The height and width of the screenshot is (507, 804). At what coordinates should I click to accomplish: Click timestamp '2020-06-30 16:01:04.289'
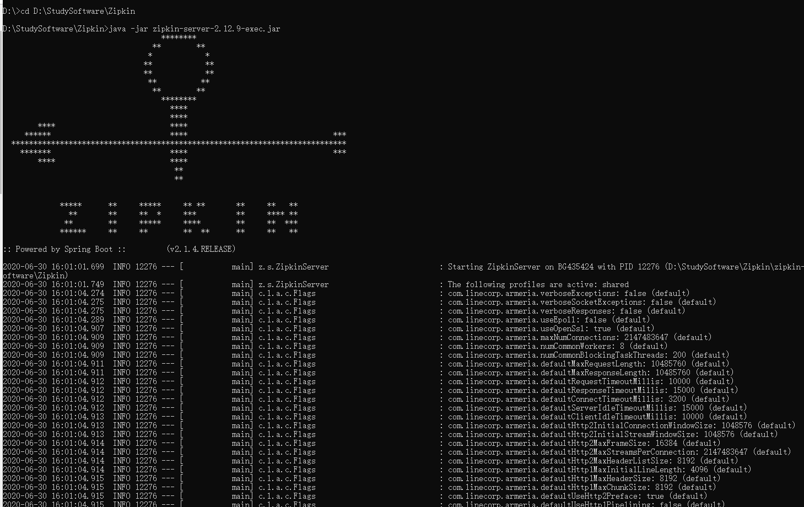pos(53,320)
